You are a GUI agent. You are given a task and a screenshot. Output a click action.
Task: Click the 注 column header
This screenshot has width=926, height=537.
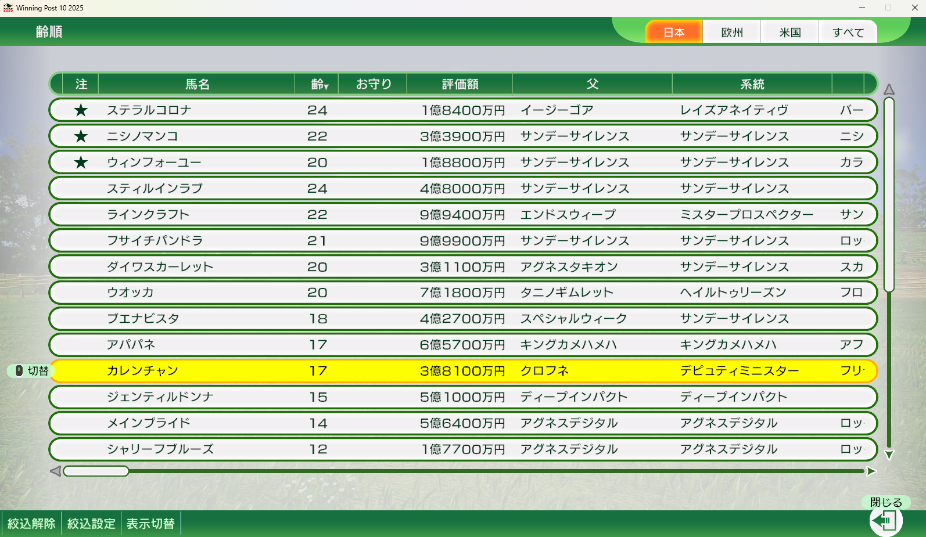coord(81,84)
